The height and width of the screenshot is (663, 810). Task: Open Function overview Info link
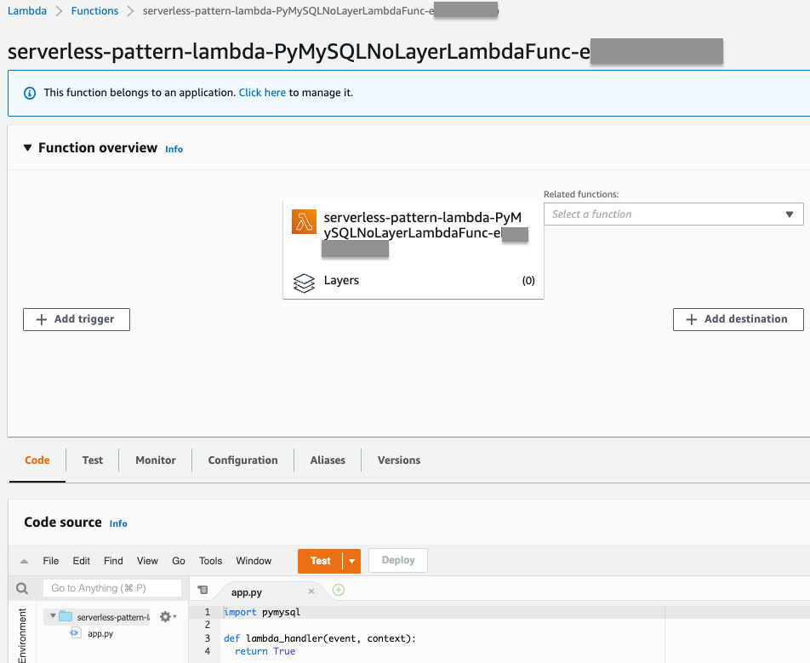[174, 149]
